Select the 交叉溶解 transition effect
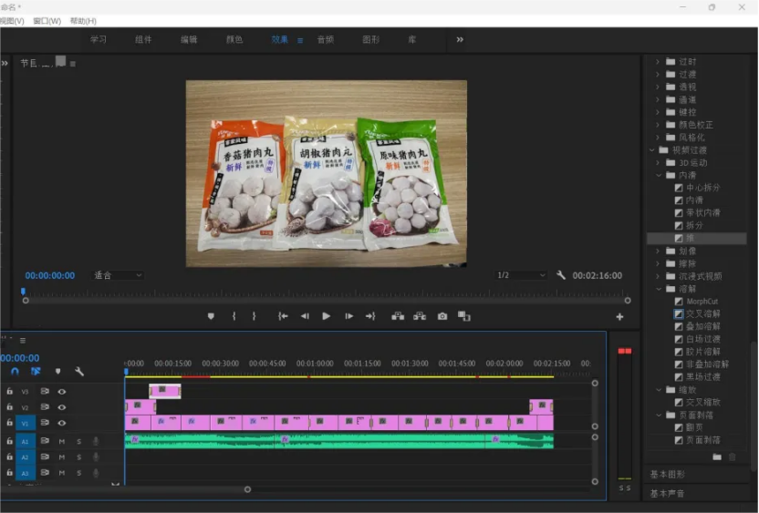 tap(702, 313)
